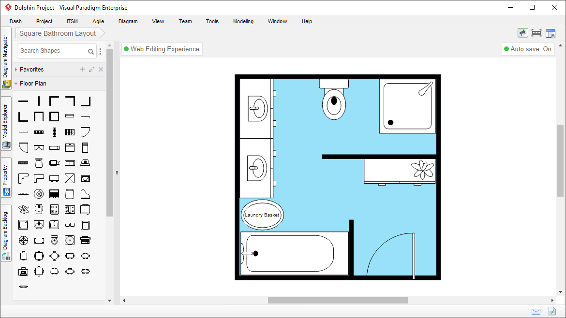
Task: Click the magnifier icon in Search Shapes
Action: pyautogui.click(x=91, y=51)
